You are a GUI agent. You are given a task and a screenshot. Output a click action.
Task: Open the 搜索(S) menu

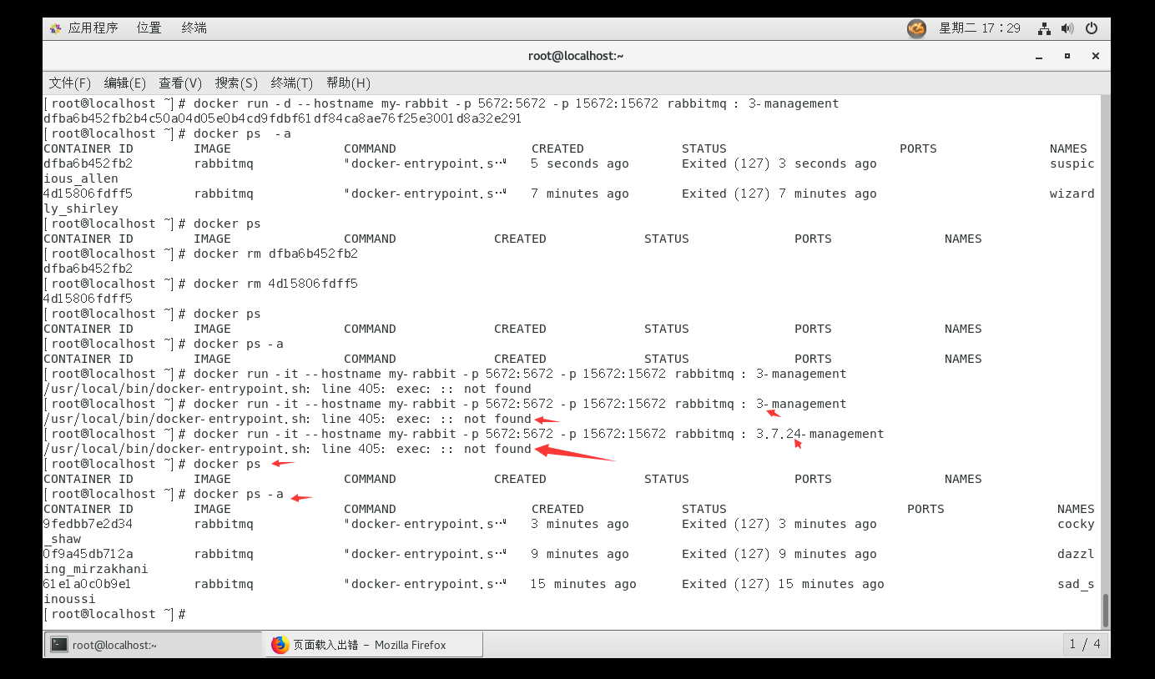tap(236, 83)
